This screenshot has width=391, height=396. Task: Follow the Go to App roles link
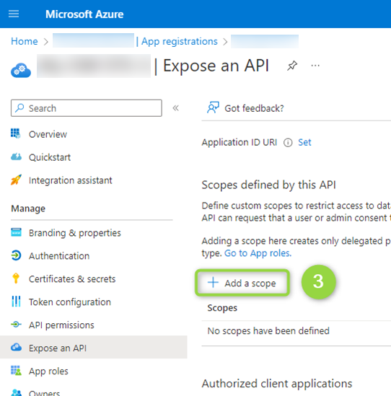pyautogui.click(x=258, y=253)
